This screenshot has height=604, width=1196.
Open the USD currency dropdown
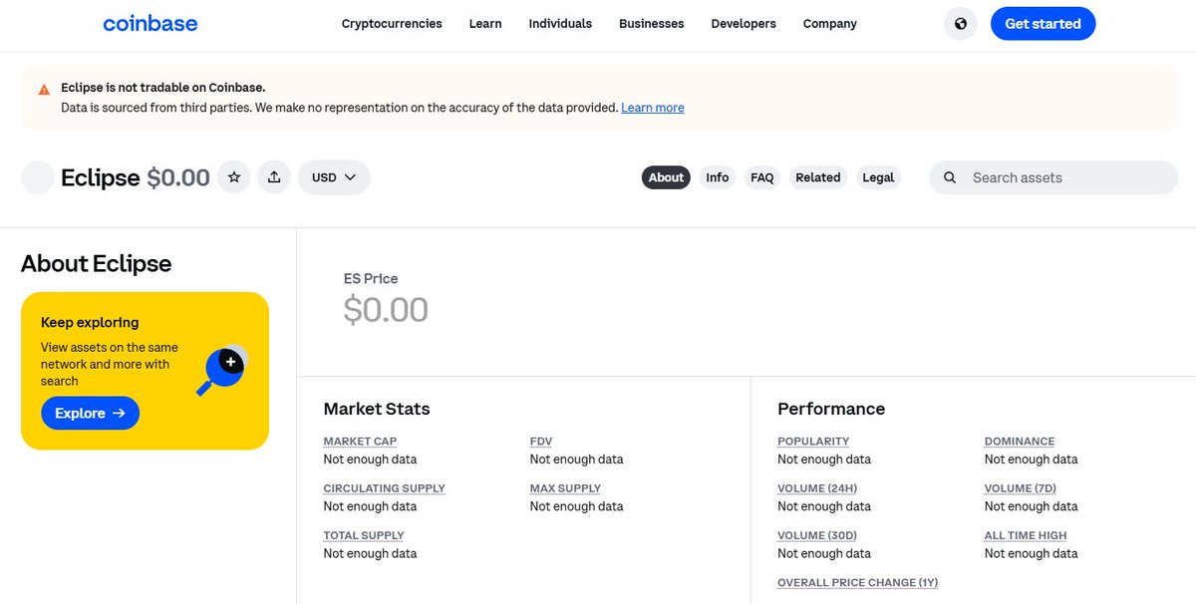coord(334,177)
